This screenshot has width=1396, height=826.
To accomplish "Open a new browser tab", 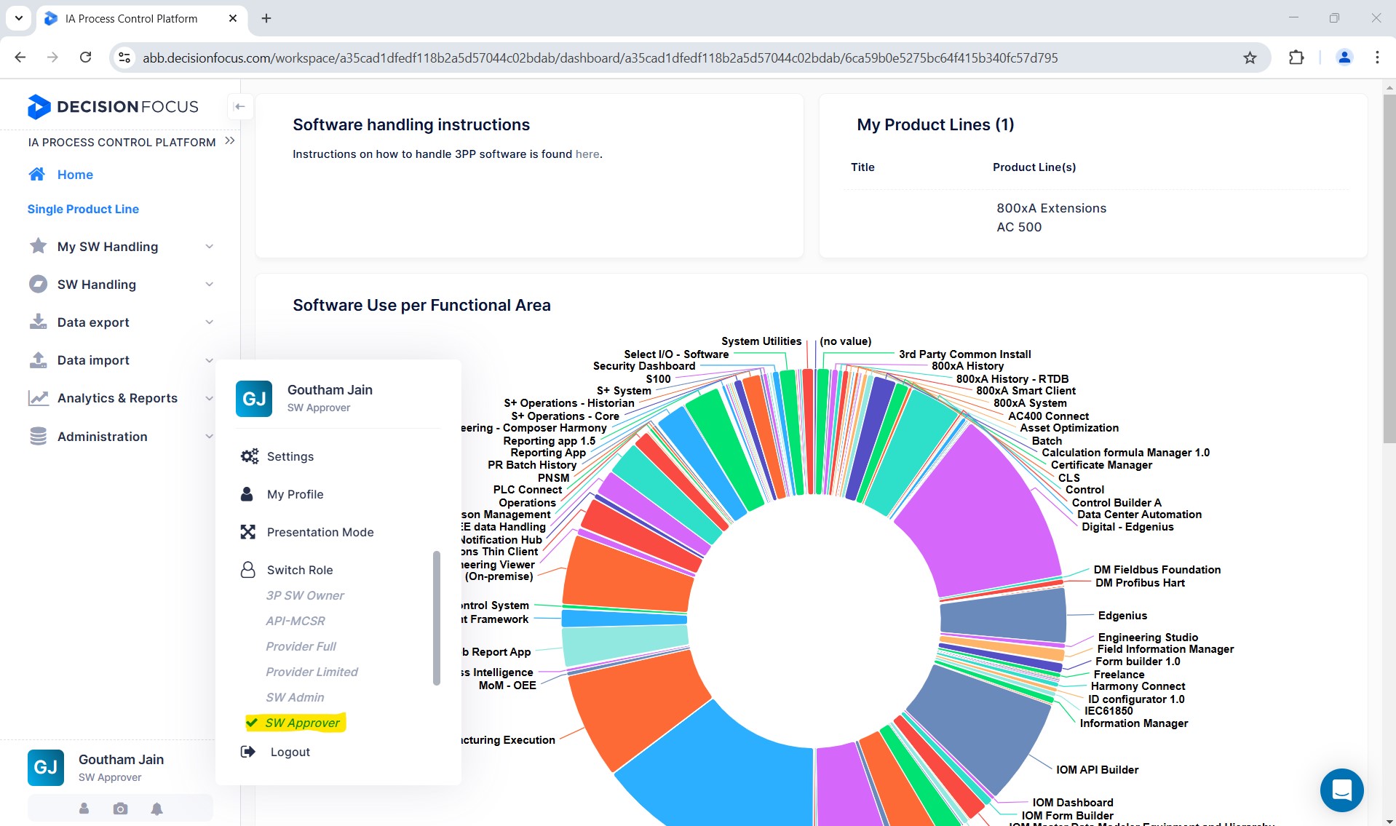I will click(x=266, y=18).
